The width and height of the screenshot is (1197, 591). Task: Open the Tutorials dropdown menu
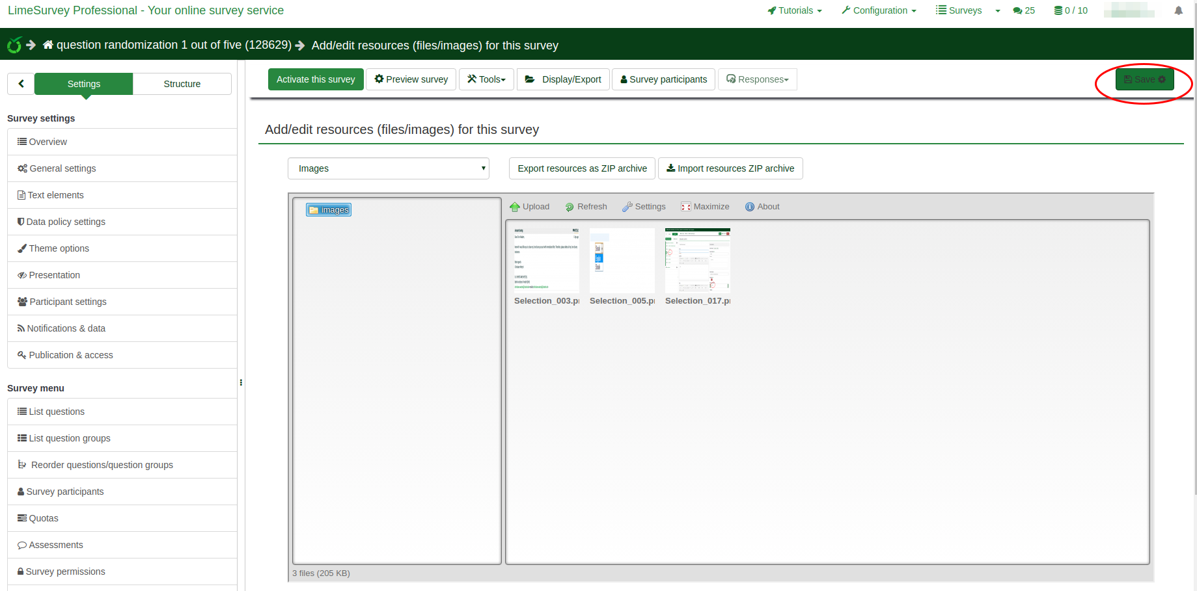(x=795, y=10)
